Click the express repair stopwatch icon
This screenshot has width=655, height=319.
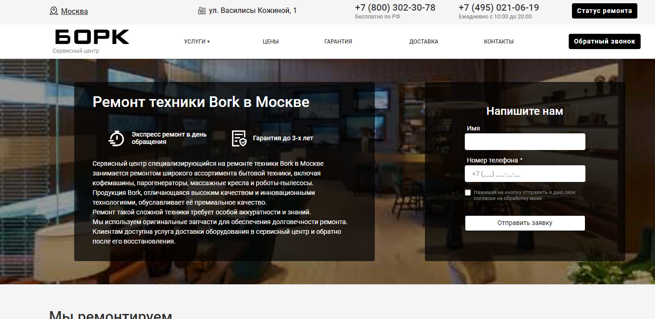pyautogui.click(x=116, y=138)
